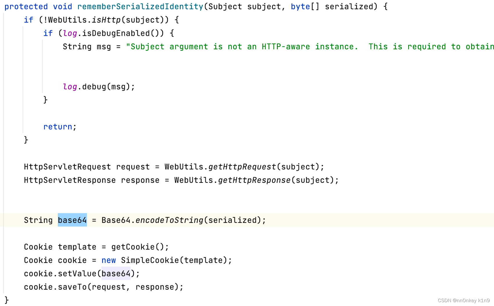Click the "String msg" variable declaration
Screen dimensions: 494x306
coord(87,46)
